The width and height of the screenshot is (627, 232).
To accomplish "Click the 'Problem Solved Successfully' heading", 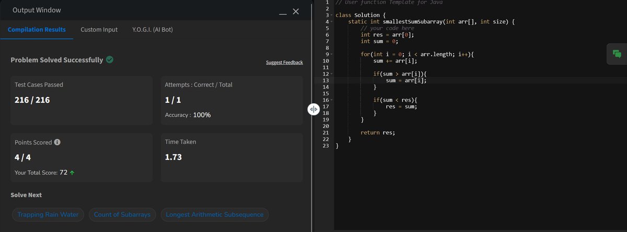I will point(57,60).
